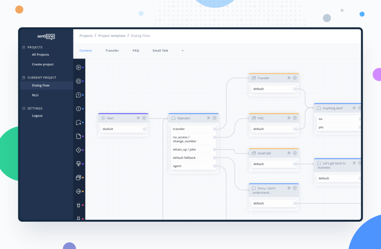Click the Dialog Flow breadcrumb
This screenshot has width=381, height=249.
[140, 36]
